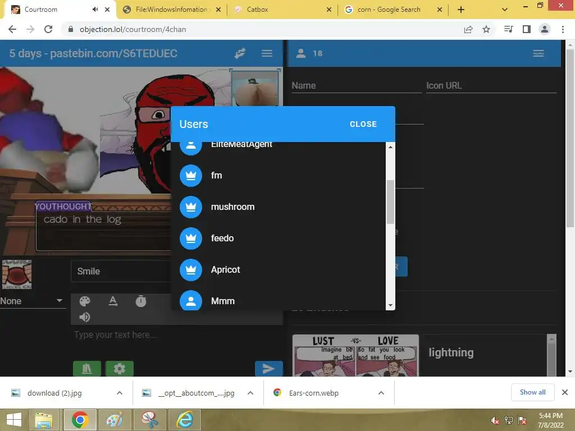This screenshot has height=431, width=575.
Task: Click the crown icon next to fm
Action: point(191,176)
